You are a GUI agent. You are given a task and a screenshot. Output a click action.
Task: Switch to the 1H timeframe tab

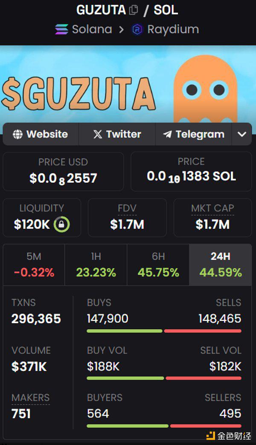coord(96,265)
